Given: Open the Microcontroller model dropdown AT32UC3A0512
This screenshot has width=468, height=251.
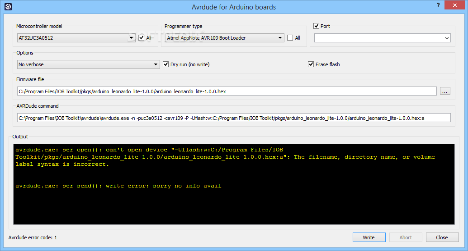Looking at the screenshot, I should click(x=76, y=38).
